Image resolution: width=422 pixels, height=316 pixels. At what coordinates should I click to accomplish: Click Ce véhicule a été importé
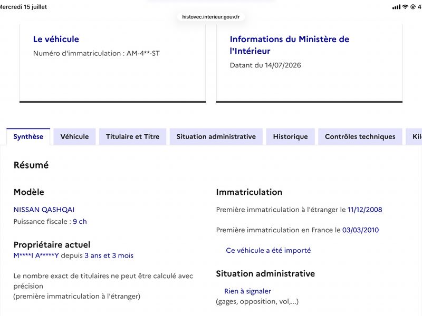point(268,251)
